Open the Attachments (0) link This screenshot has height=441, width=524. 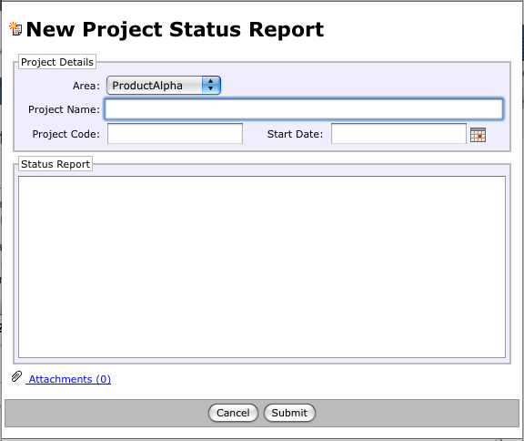(69, 379)
